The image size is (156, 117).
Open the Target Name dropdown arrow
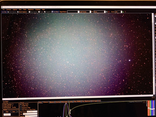tap(79, 12)
